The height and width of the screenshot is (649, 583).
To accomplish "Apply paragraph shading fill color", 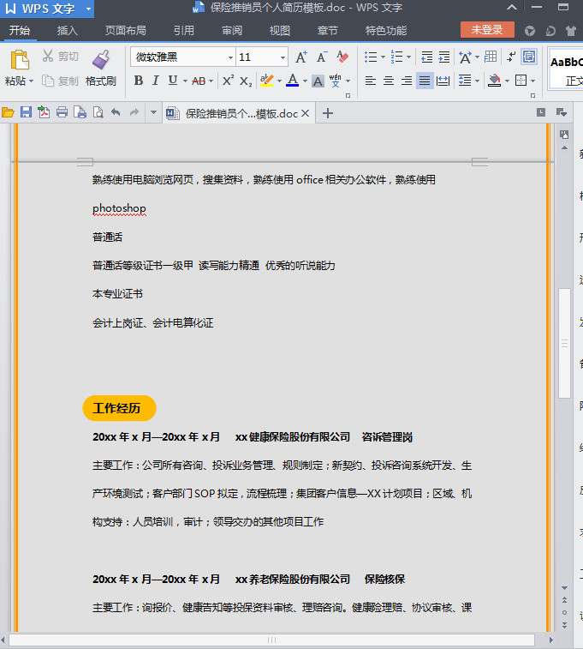I will pos(494,81).
